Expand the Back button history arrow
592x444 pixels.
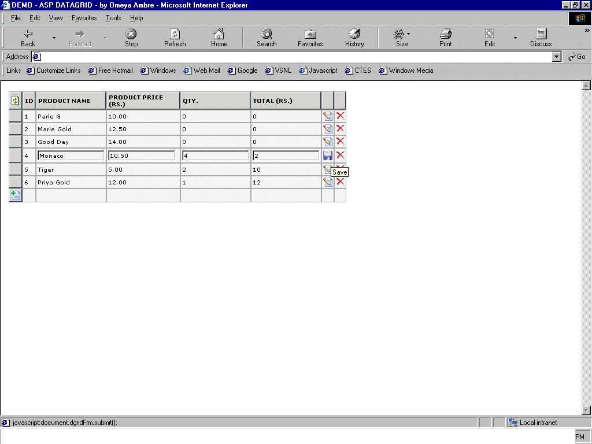54,38
